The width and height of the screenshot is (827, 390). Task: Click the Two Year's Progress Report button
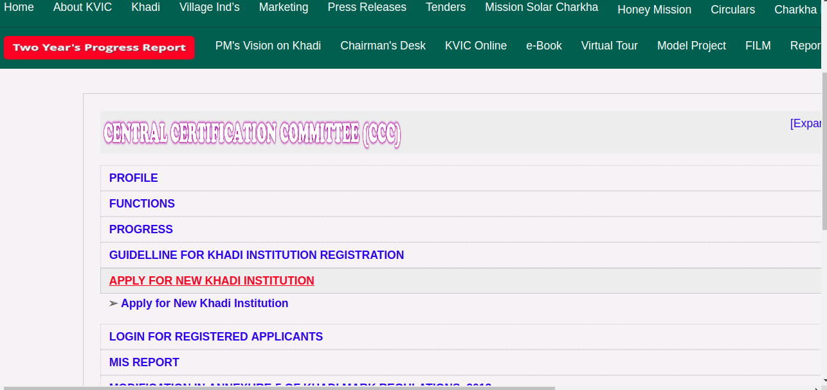98,47
